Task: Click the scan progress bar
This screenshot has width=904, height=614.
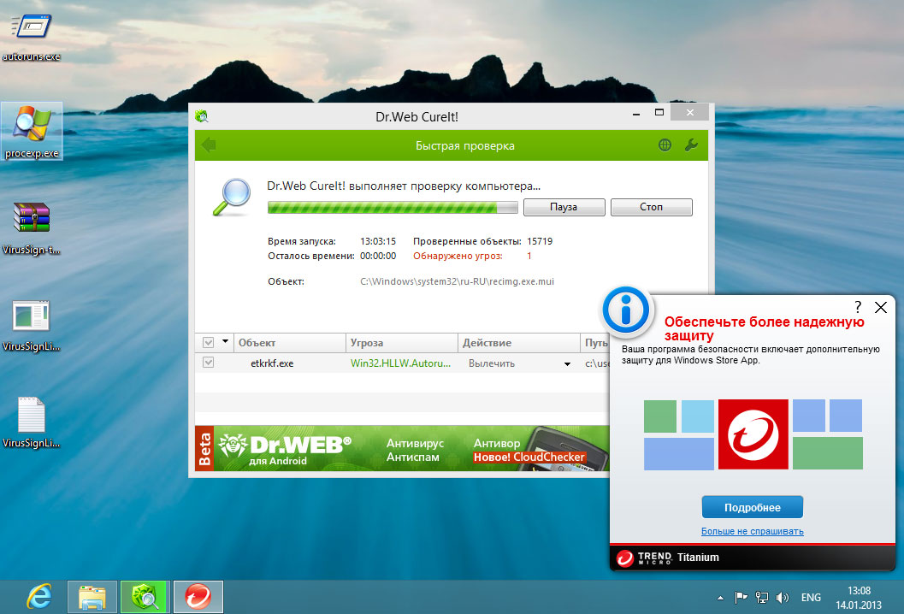Action: [x=393, y=208]
